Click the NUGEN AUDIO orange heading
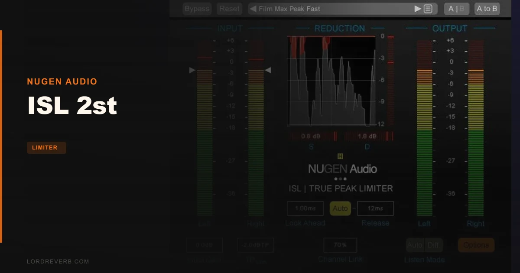 [62, 81]
